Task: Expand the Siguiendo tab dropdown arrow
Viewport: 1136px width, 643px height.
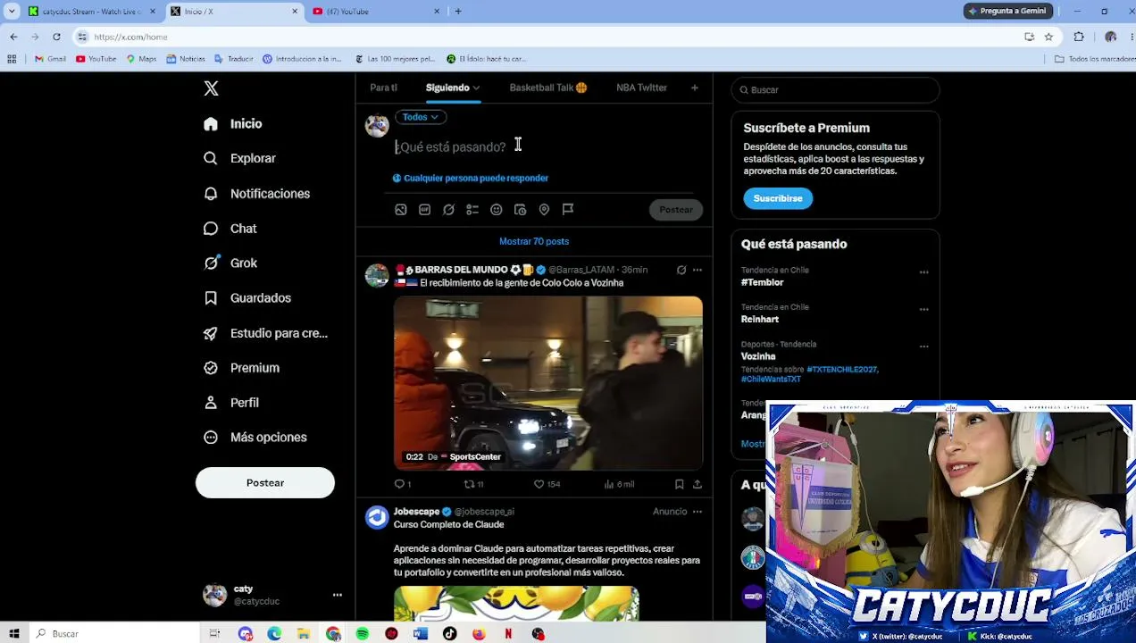Action: point(476,88)
